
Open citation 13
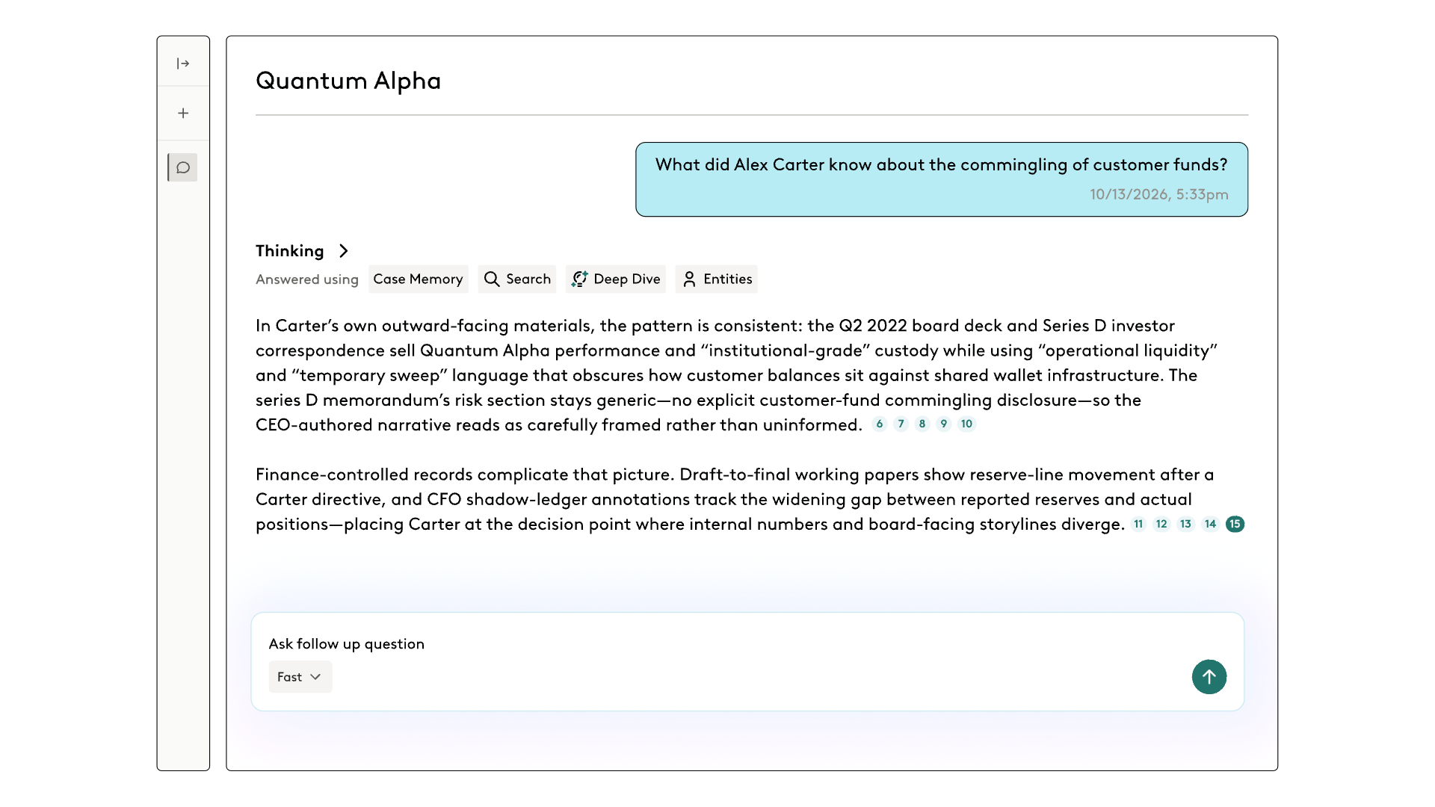1186,525
